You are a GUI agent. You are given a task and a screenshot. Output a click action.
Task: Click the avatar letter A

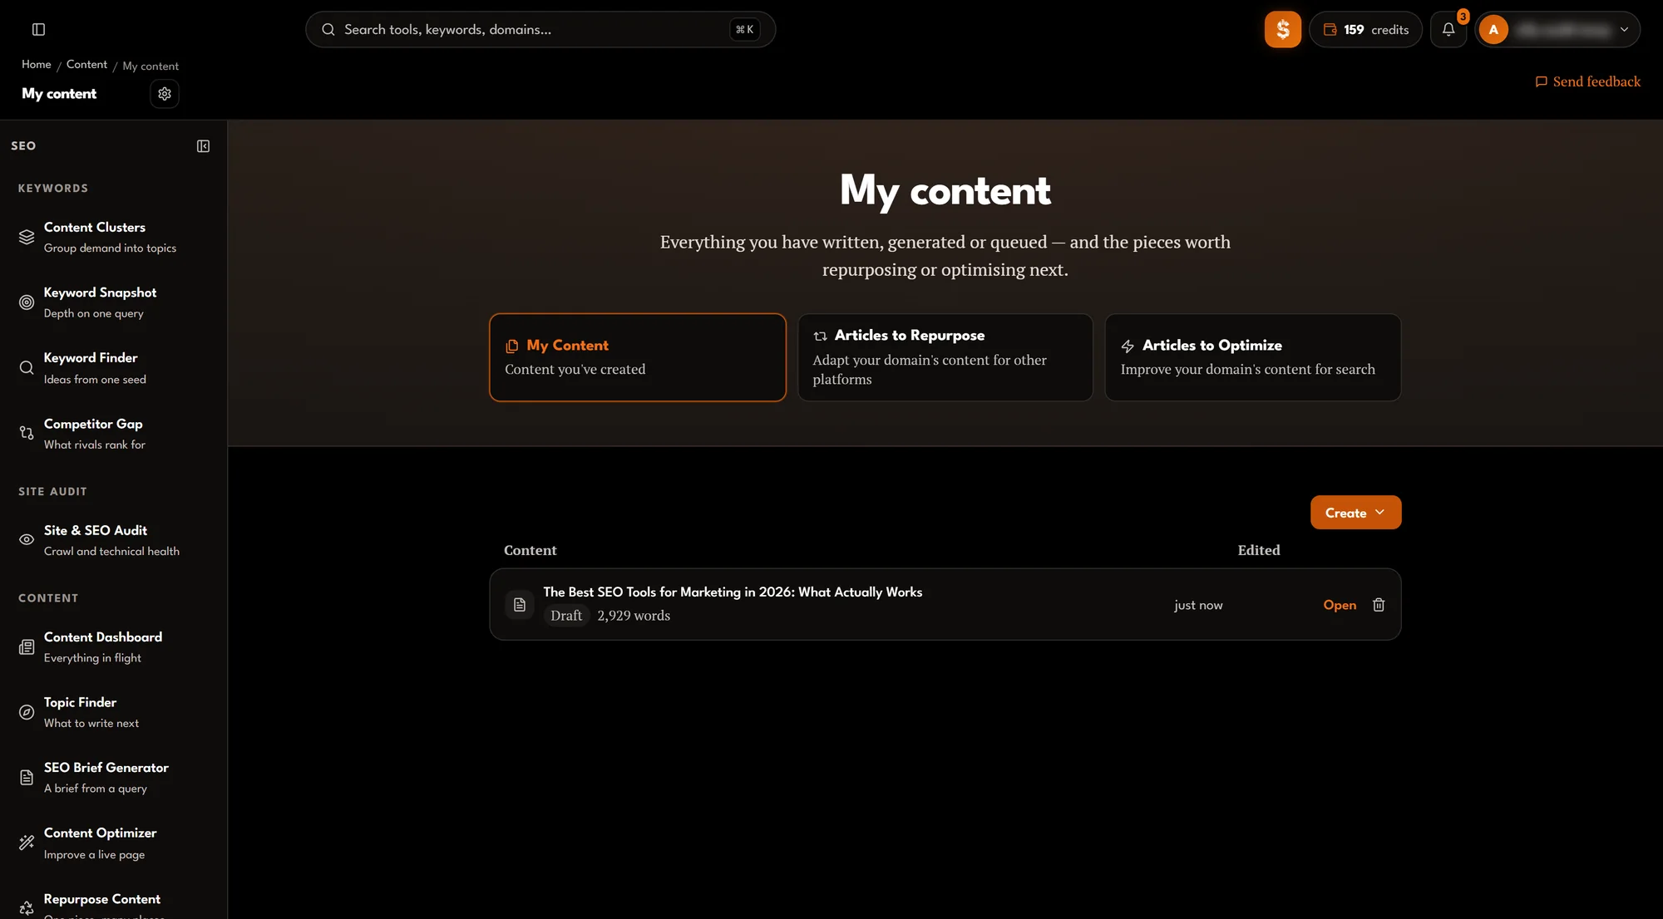click(1493, 29)
